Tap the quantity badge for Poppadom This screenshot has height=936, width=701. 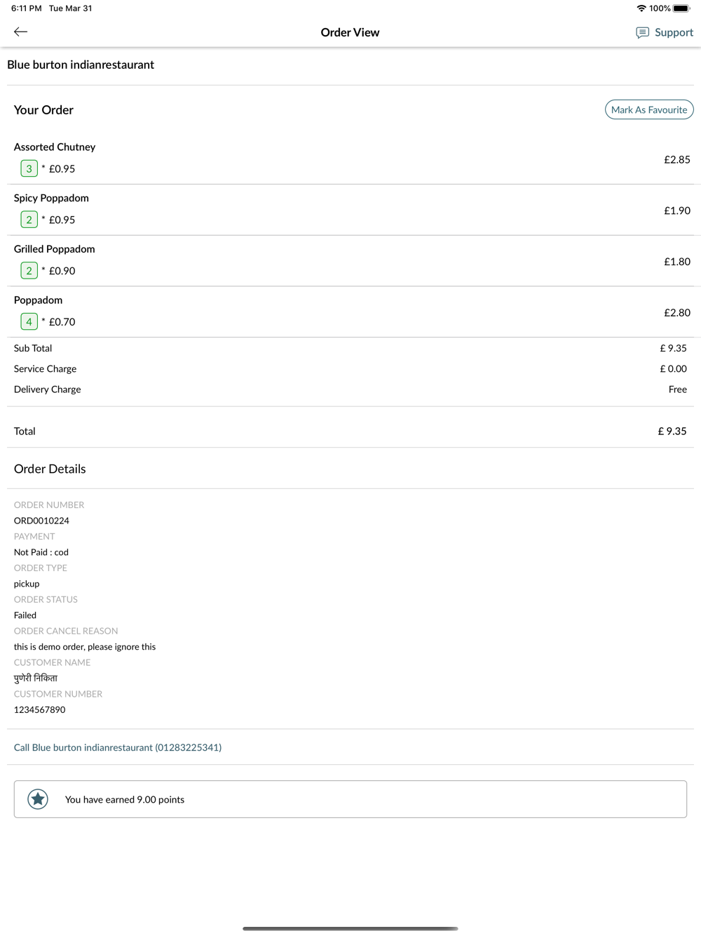(x=29, y=322)
